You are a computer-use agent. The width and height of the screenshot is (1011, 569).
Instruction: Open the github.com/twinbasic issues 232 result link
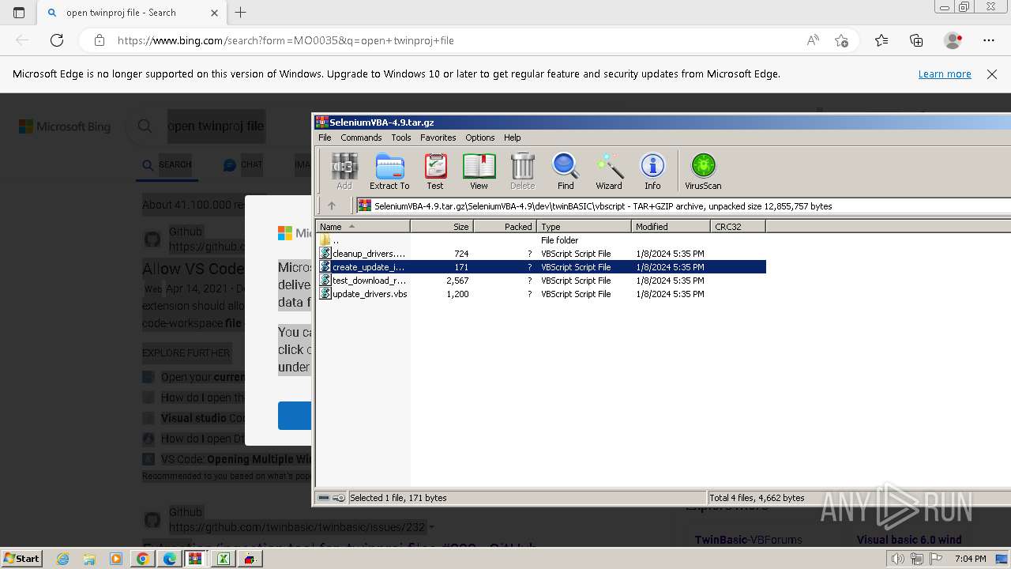pos(297,527)
